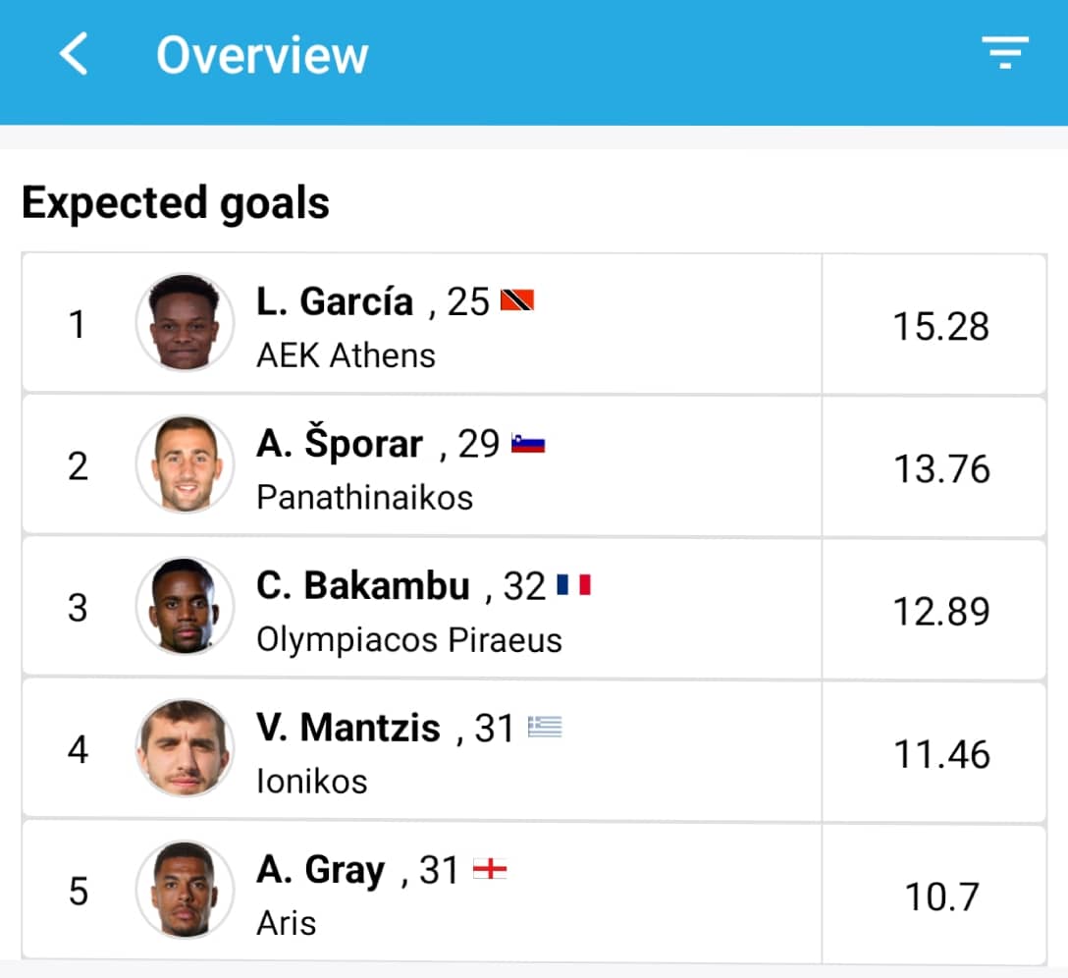
Task: Tap V. Mantzis's player photo
Action: pos(185,748)
